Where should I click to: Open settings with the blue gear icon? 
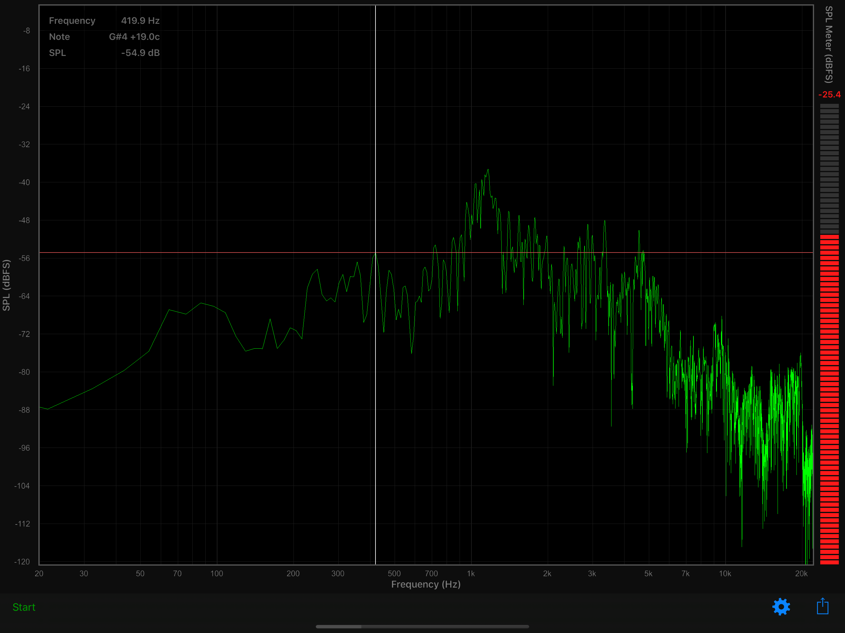coord(781,607)
